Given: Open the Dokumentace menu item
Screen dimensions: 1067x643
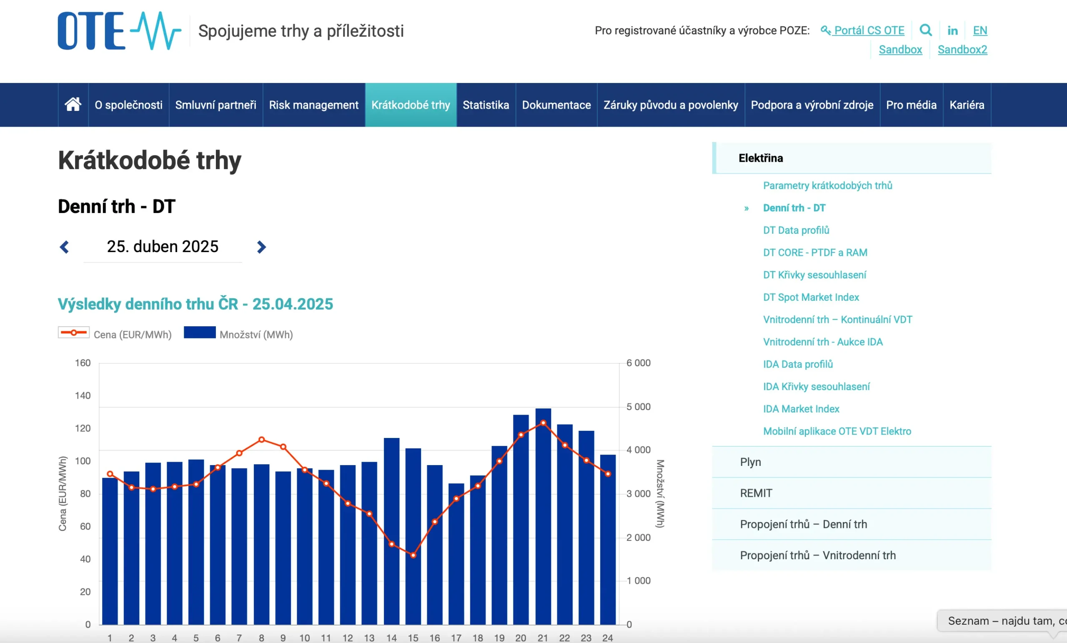Looking at the screenshot, I should pos(556,105).
